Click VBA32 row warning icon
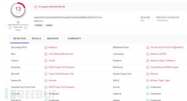Viewport: 187px width, 101px height. click(148, 80)
